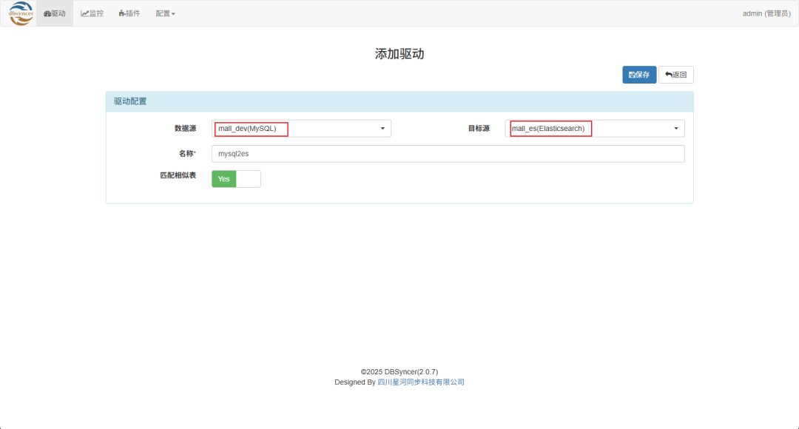Open the 目标源 dropdown arrow
This screenshot has height=429, width=799.
click(676, 129)
